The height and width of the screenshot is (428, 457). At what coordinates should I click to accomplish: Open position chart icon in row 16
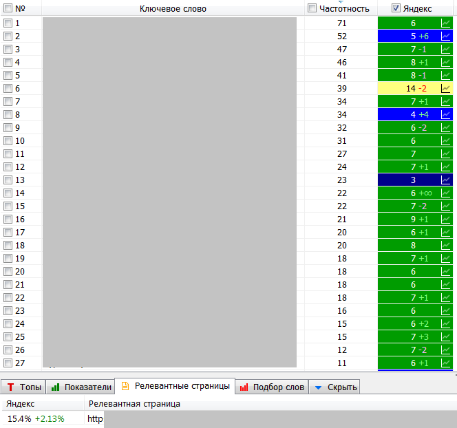click(x=445, y=219)
